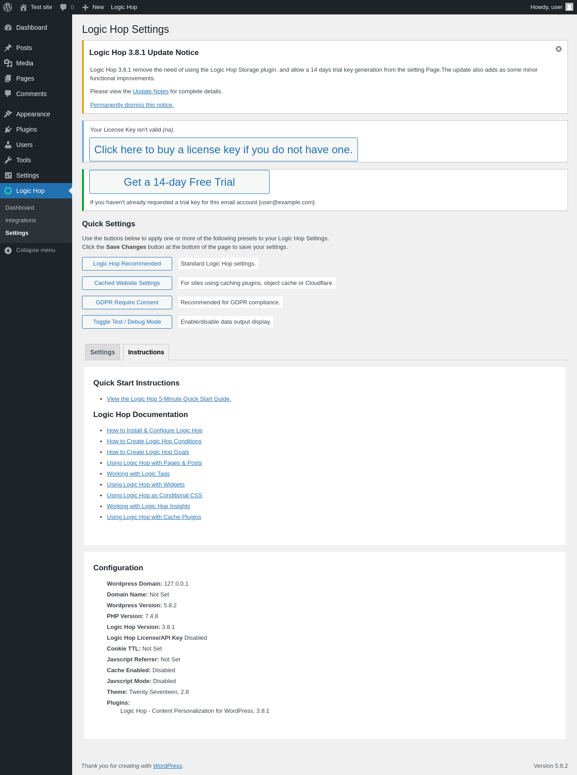Open Posts in the sidebar menu
This screenshot has height=775, width=577.
(x=36, y=48)
